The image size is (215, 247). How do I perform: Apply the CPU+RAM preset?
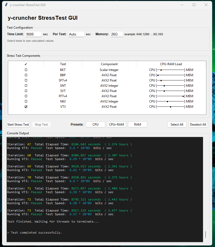click(x=117, y=125)
